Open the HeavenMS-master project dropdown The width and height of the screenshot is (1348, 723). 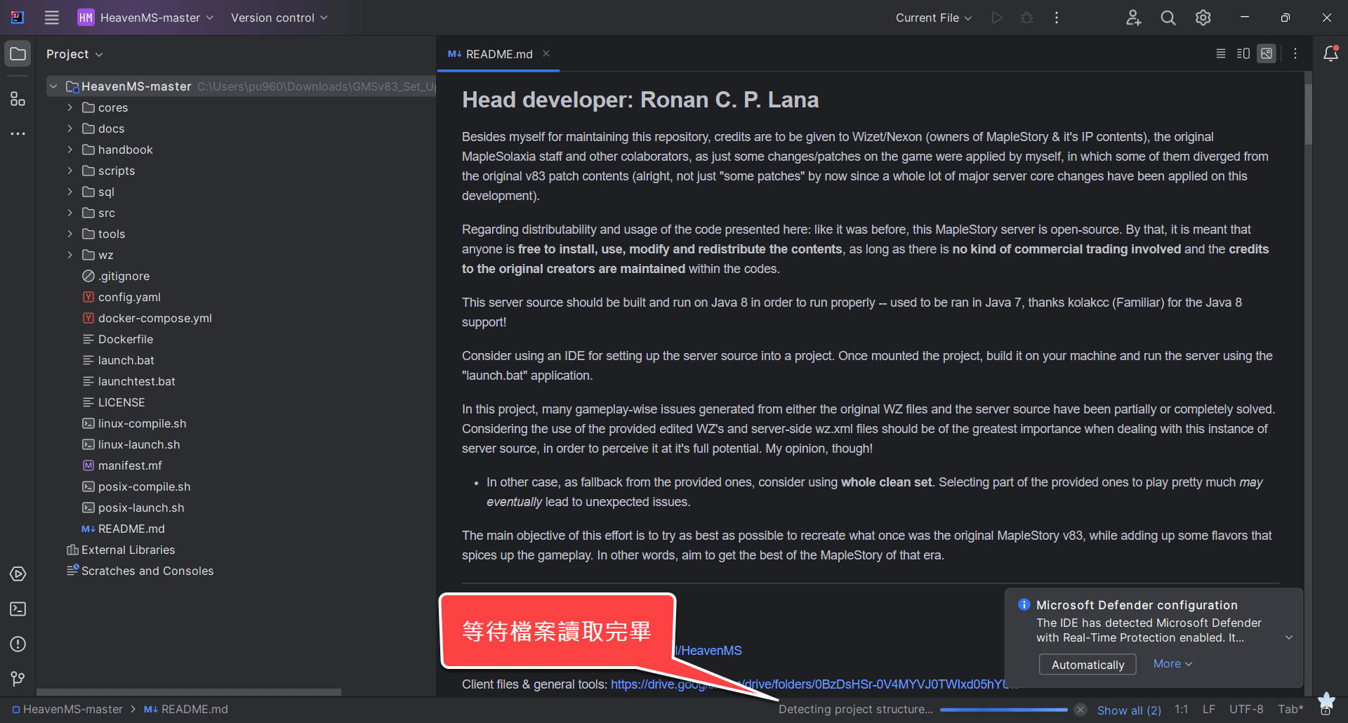coord(145,18)
